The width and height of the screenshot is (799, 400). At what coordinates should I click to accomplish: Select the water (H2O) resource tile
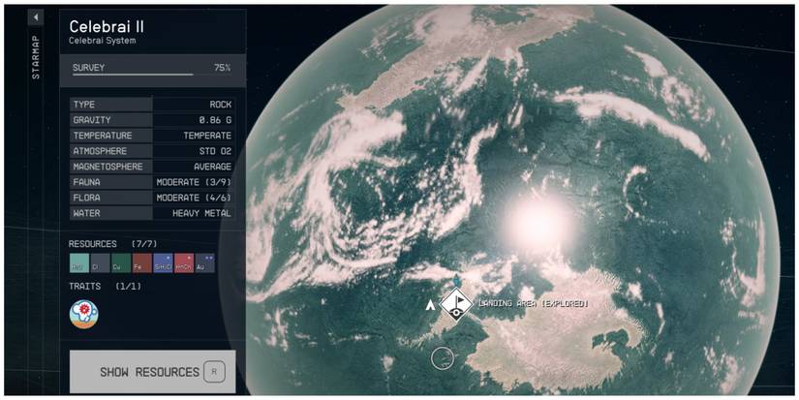point(79,263)
